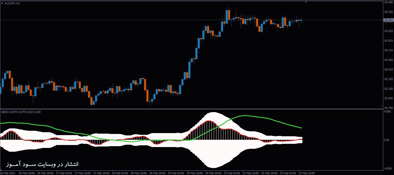Click the 0.00 indicator scale mark
This screenshot has height=175, width=394.
pos(386,140)
